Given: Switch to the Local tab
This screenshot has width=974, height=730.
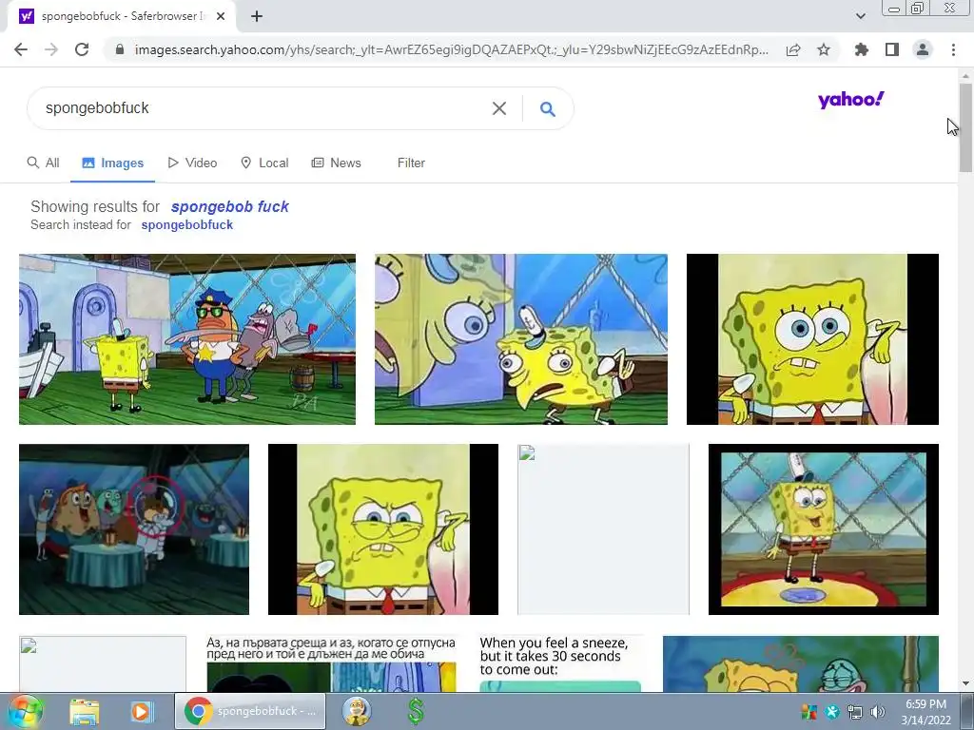Looking at the screenshot, I should pyautogui.click(x=264, y=163).
